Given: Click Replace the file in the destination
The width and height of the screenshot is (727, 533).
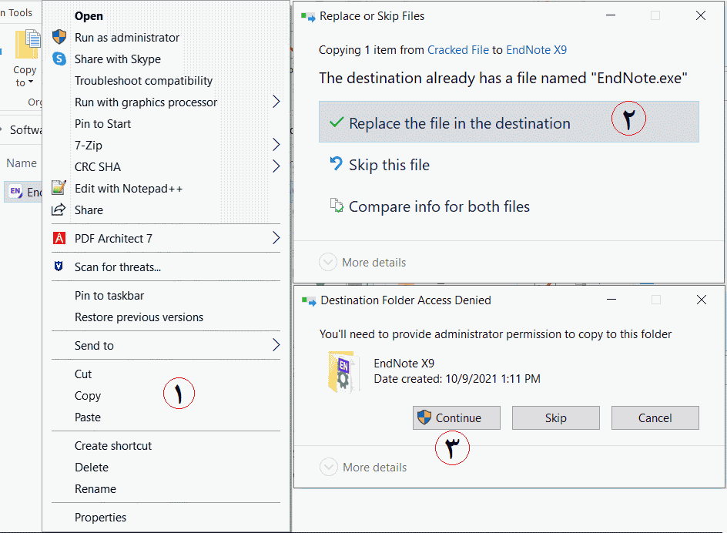Looking at the screenshot, I should [x=508, y=122].
